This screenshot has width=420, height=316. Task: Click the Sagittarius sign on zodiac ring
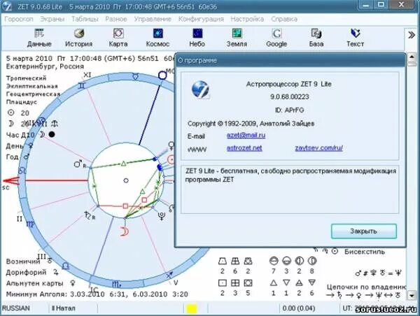pyautogui.click(x=169, y=275)
